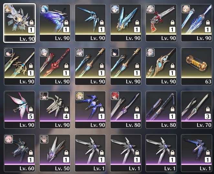214x174 pixels.
Task: Select the blue starry gauntlets with blonde portrait
Action: pos(90,110)
